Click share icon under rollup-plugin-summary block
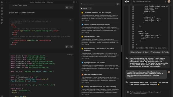This screenshot has width=173, height=97. pos(71,8)
